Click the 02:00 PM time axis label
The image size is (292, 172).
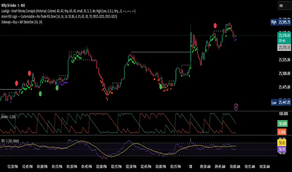tap(102, 167)
